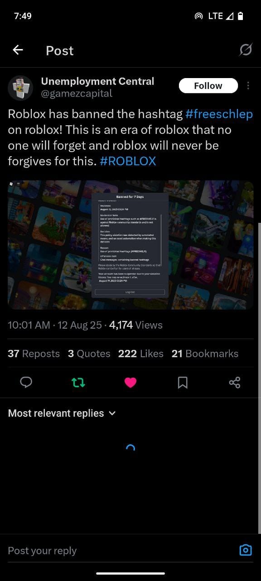Image resolution: width=261 pixels, height=581 pixels.
Task: Undo the repost via green arrows icon
Action: (x=78, y=383)
